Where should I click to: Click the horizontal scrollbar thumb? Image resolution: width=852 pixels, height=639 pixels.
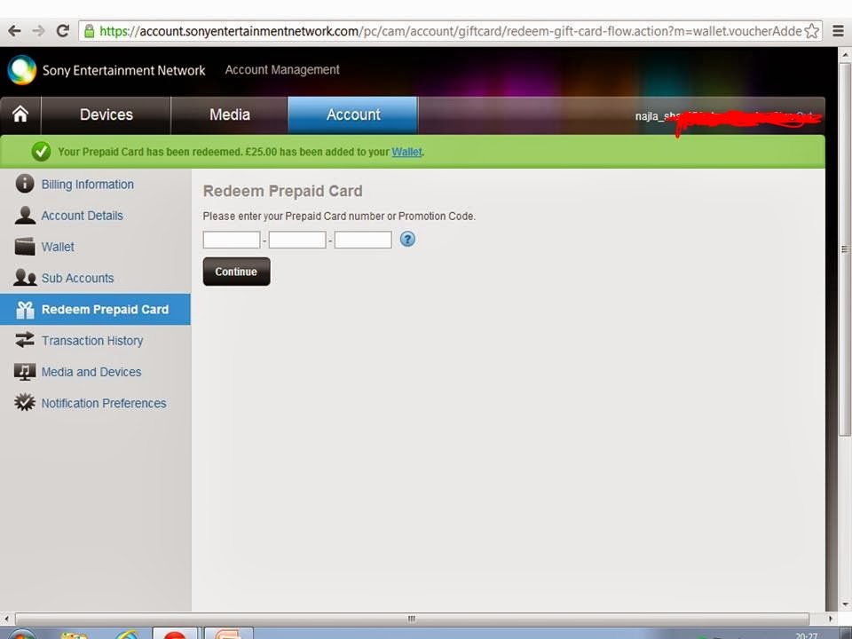pos(412,619)
